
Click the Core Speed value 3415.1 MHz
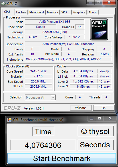tap(38, 71)
